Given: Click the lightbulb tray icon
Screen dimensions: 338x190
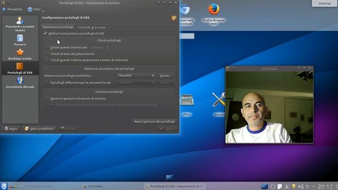Looking at the screenshot, I should point(294,186).
